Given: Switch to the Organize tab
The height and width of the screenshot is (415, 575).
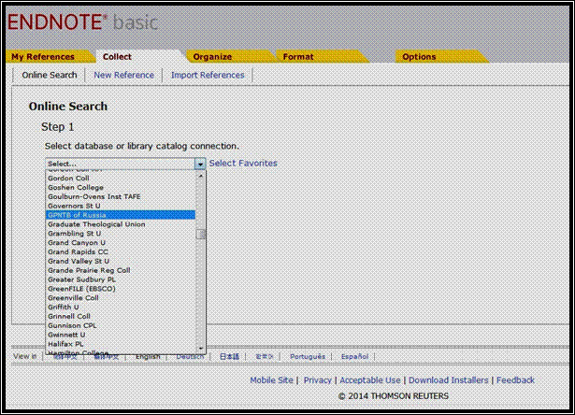Looking at the screenshot, I should 212,57.
